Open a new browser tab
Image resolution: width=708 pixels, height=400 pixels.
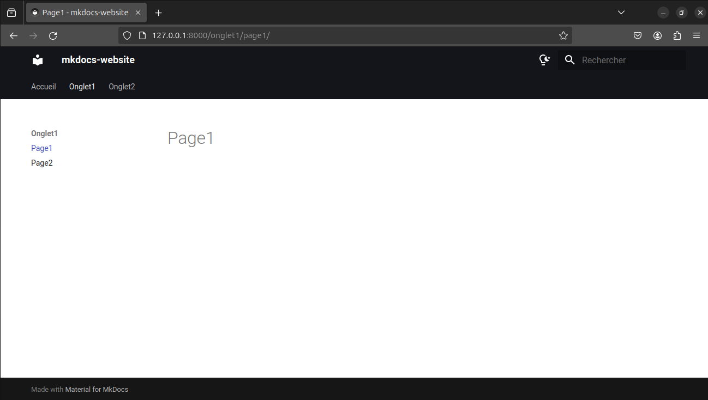tap(159, 13)
